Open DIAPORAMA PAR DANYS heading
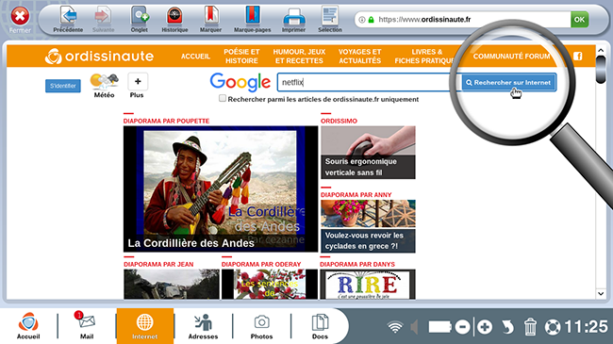Screen dimensions: 613x344 point(357,264)
